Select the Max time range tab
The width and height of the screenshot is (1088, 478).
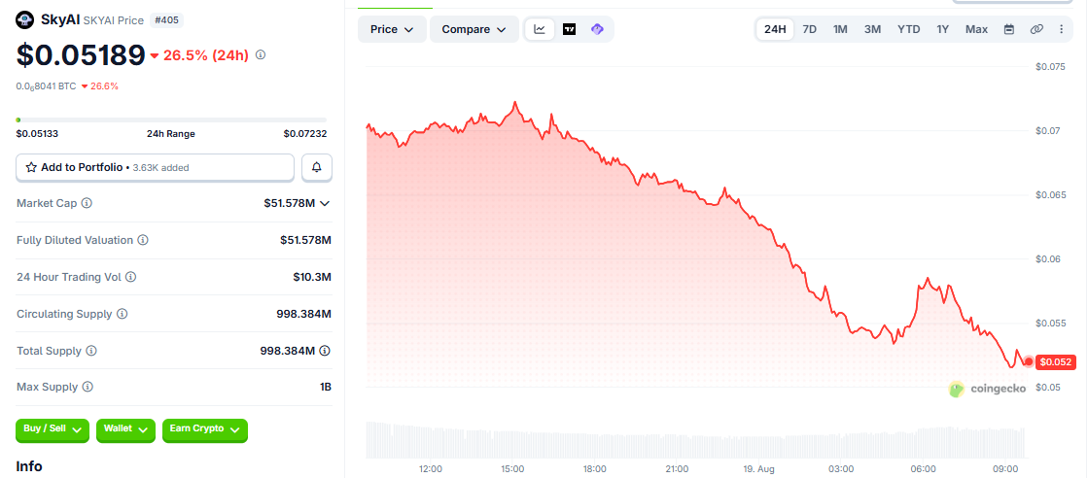(976, 29)
